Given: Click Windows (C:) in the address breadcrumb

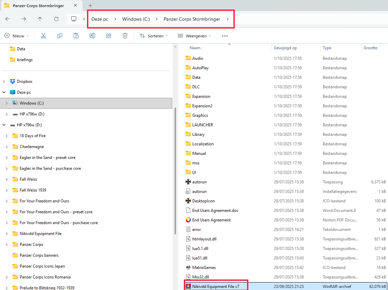Looking at the screenshot, I should (x=136, y=19).
